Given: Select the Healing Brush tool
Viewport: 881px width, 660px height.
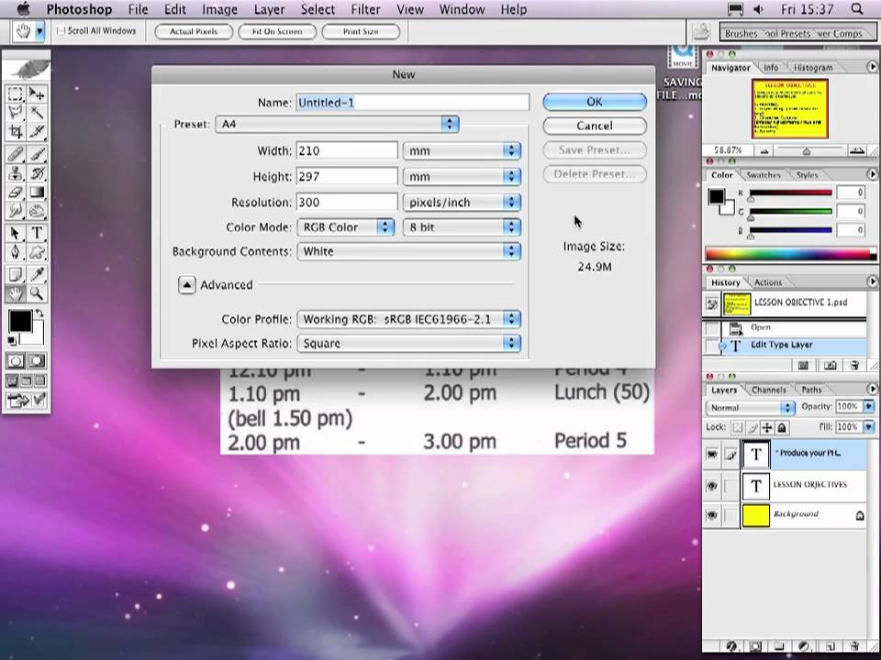Looking at the screenshot, I should (x=16, y=154).
